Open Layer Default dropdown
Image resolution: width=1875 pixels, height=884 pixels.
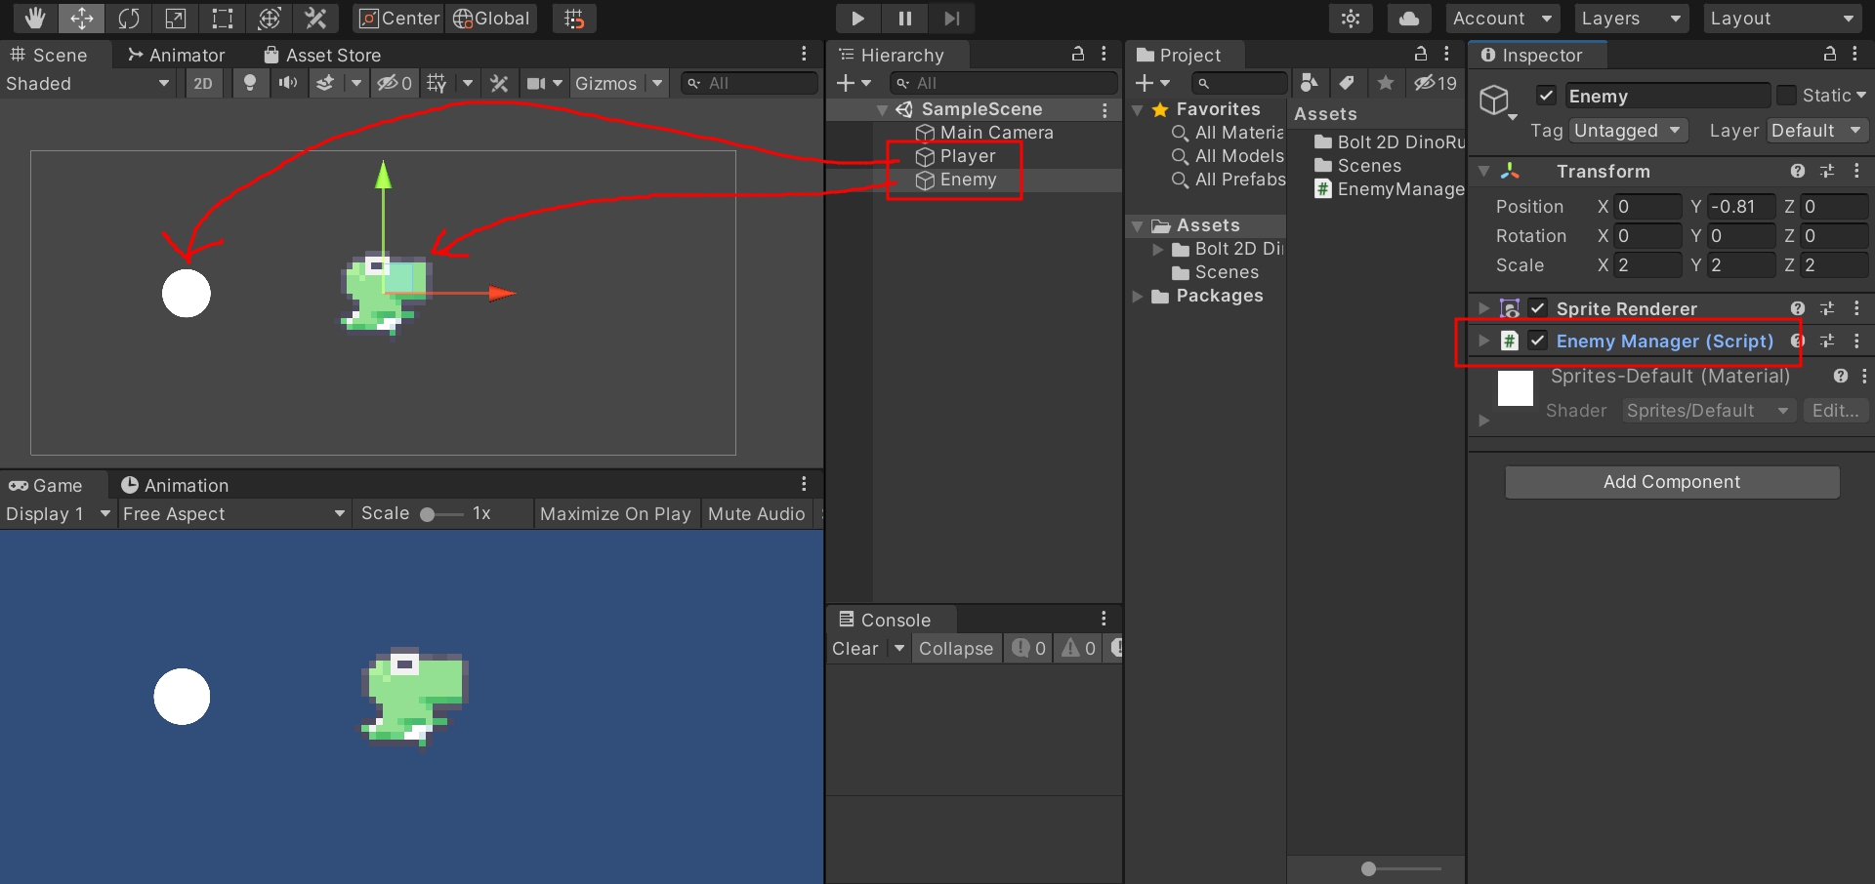click(x=1817, y=130)
